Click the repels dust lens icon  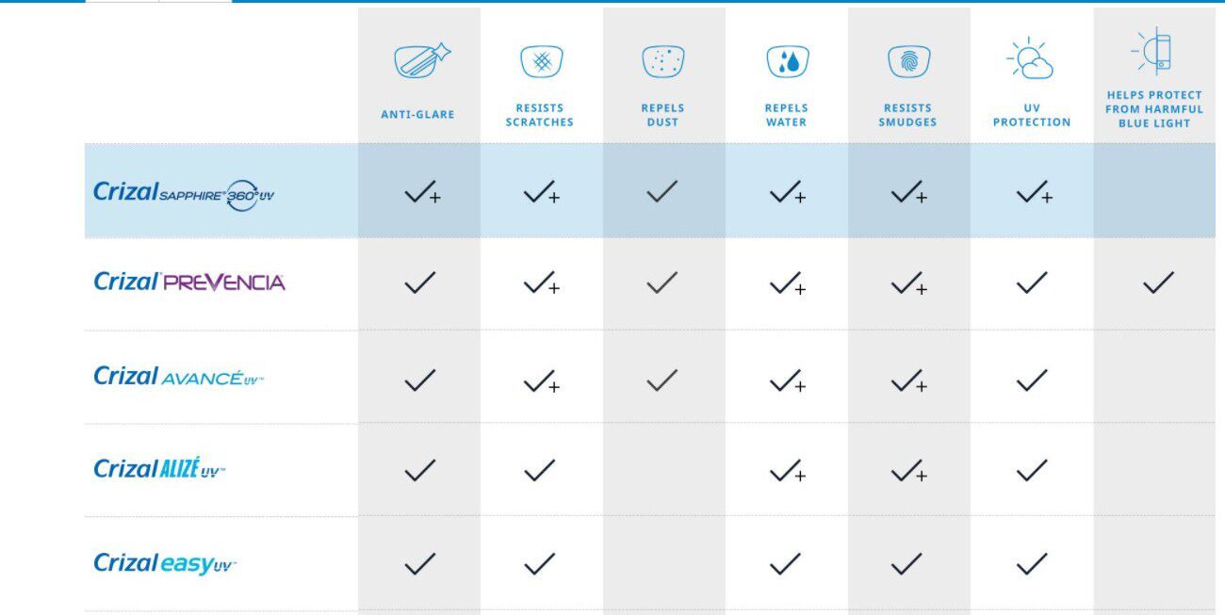click(x=663, y=62)
